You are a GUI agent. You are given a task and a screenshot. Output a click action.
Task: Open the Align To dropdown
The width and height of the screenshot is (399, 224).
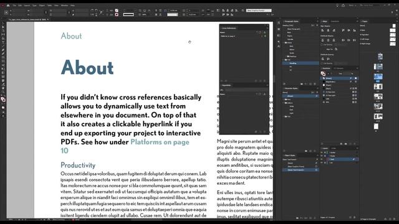point(336,49)
